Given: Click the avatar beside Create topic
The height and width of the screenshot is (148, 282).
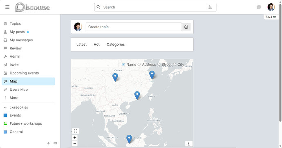Looking at the screenshot, I should (x=78, y=27).
